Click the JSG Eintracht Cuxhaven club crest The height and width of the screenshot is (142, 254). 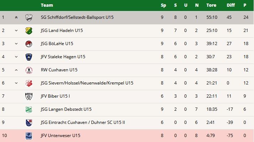[29, 122]
